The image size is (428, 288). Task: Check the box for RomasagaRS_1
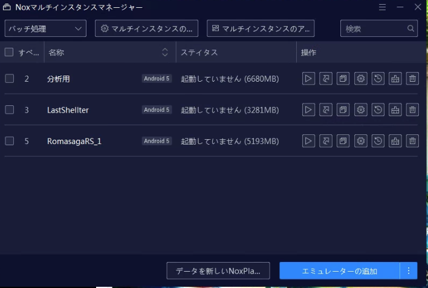10,141
